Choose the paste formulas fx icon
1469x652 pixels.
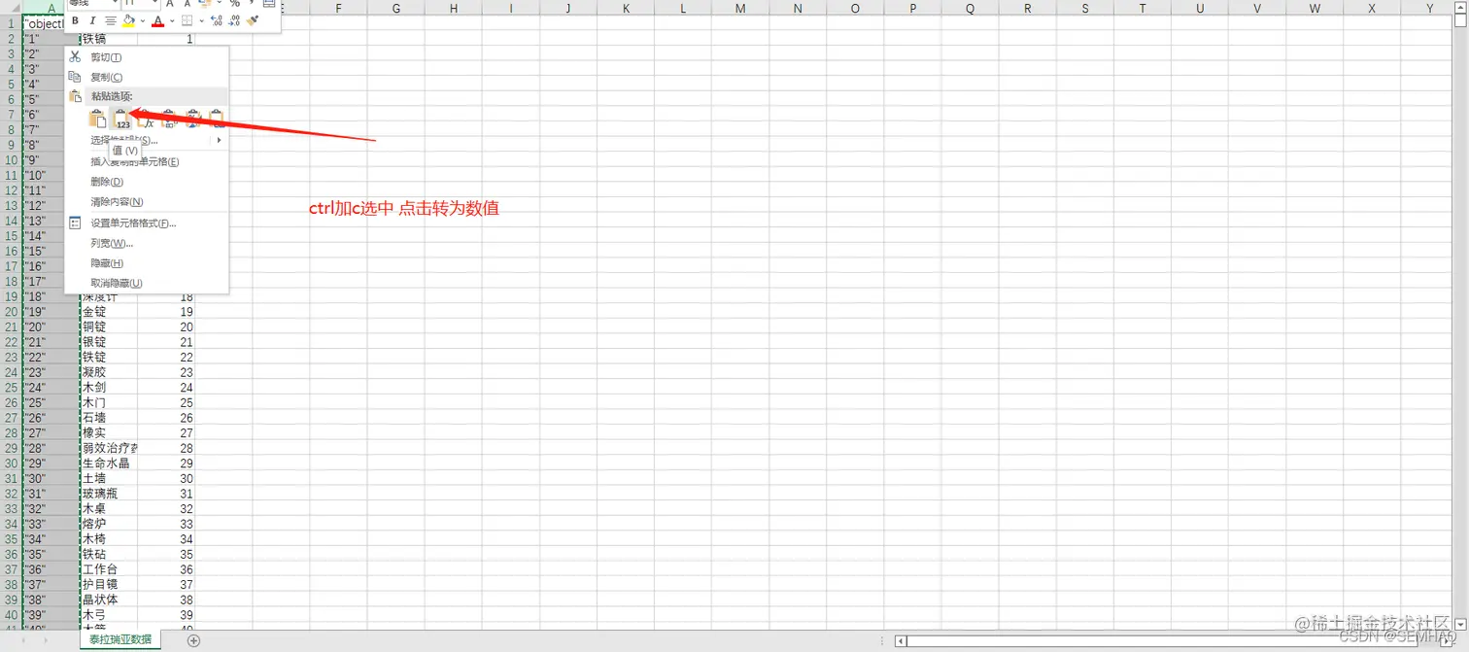click(146, 119)
